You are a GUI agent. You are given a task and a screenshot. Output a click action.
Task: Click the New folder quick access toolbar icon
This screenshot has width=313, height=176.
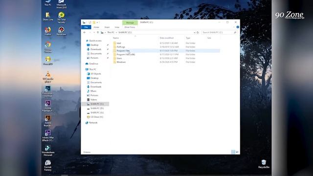click(94, 22)
